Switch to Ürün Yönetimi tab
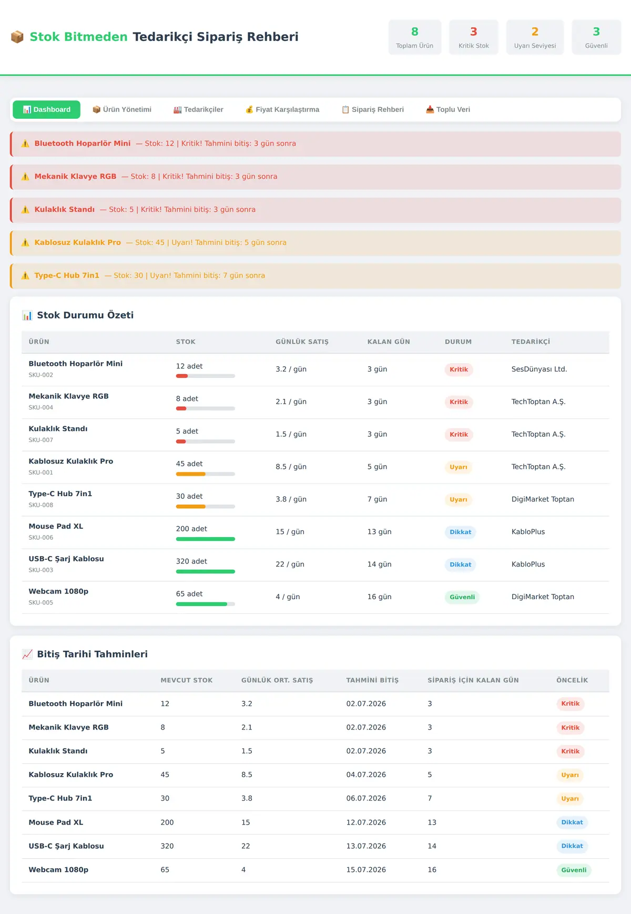The width and height of the screenshot is (631, 914). coord(122,109)
